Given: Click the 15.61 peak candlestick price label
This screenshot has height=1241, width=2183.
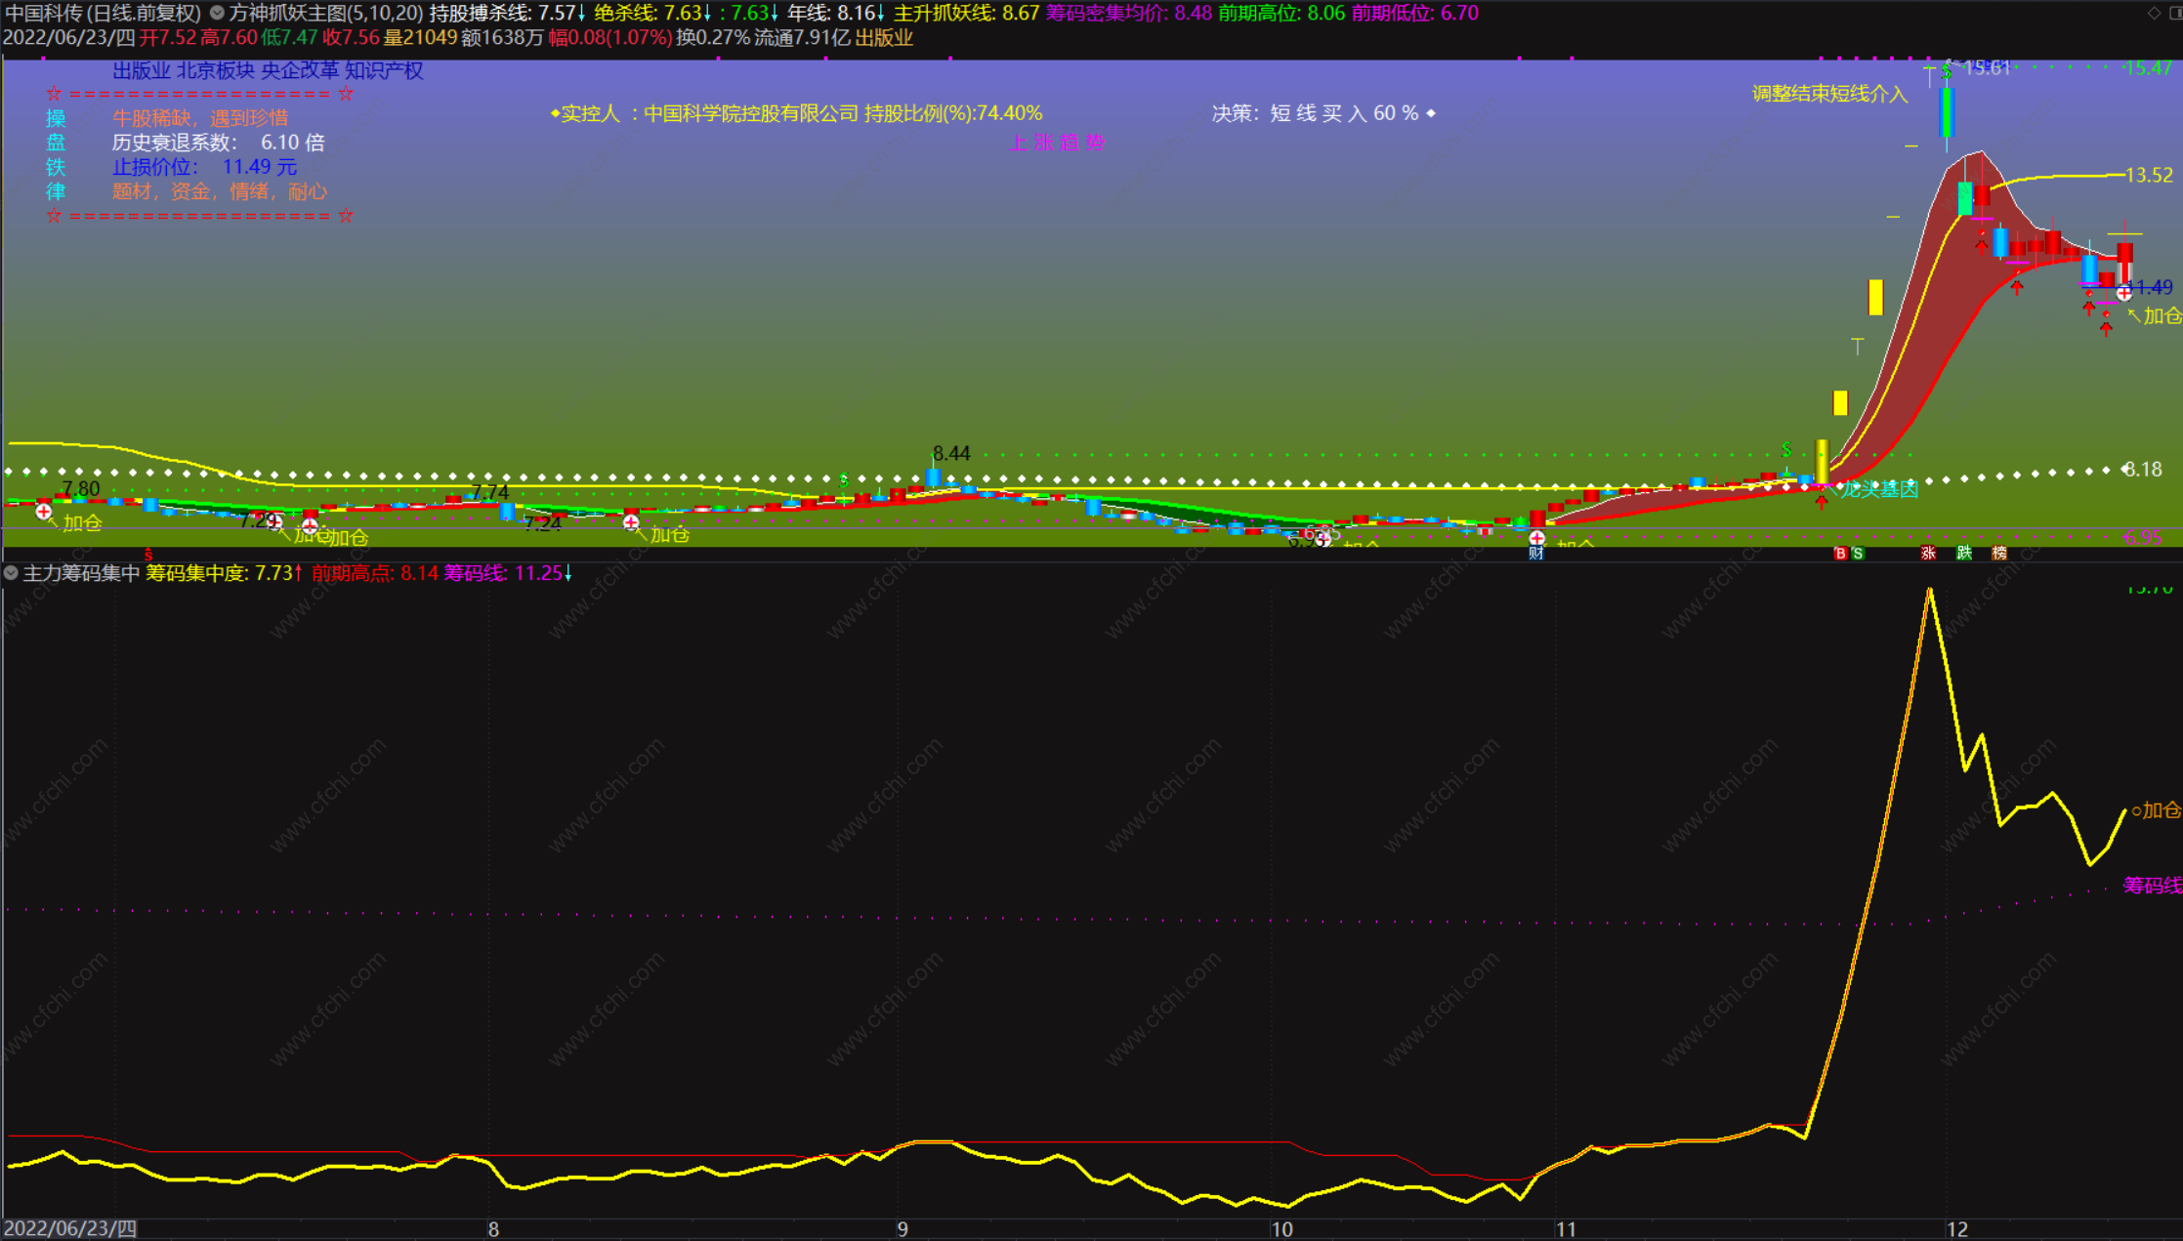Looking at the screenshot, I should [x=1986, y=67].
